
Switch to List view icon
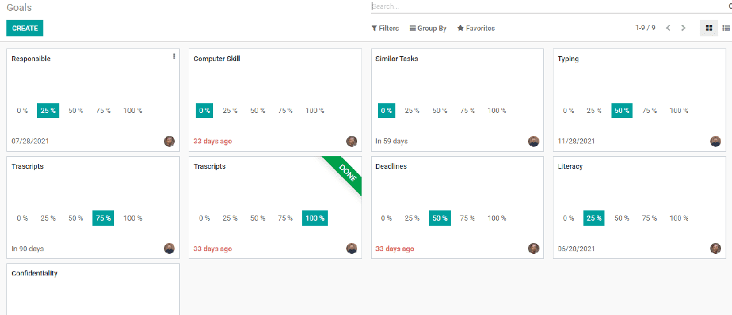726,28
